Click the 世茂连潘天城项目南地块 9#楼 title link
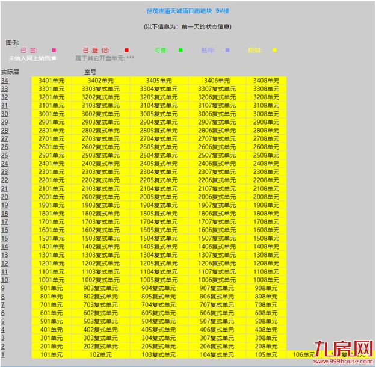376x367 pixels. tap(188, 11)
